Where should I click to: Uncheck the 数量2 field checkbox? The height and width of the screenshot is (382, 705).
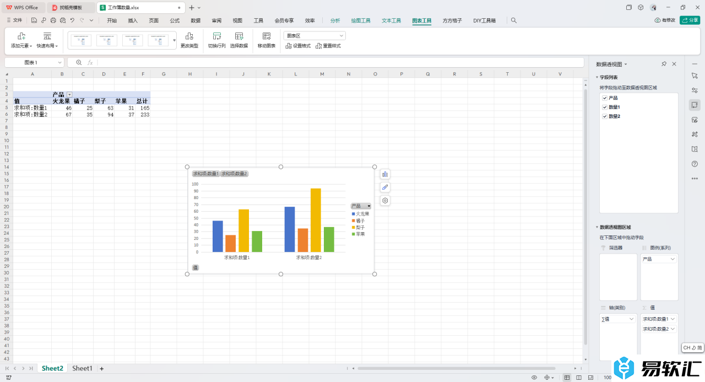pos(605,116)
